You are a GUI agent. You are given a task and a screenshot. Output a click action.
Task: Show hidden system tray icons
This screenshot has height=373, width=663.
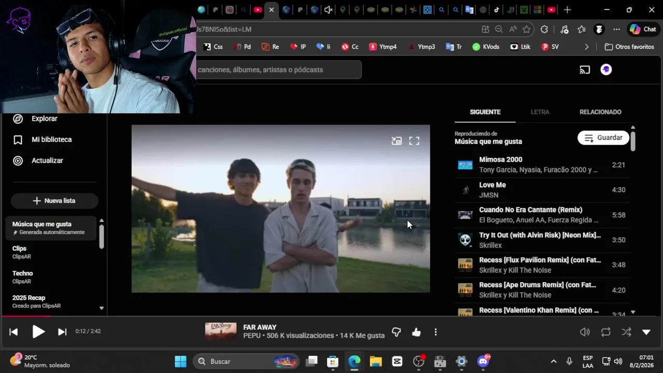pyautogui.click(x=553, y=361)
